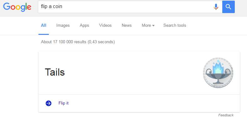Open the More dropdown menu

pos(148,26)
